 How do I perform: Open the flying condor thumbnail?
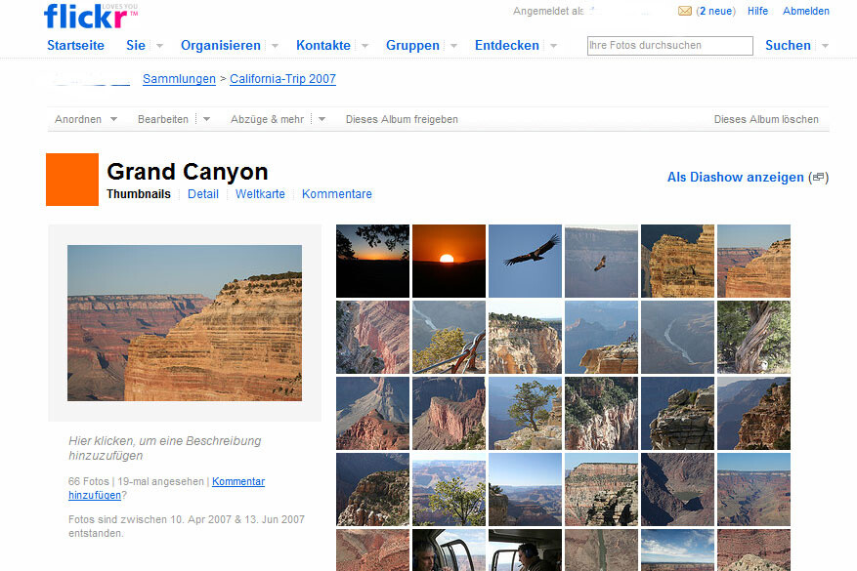pyautogui.click(x=525, y=261)
